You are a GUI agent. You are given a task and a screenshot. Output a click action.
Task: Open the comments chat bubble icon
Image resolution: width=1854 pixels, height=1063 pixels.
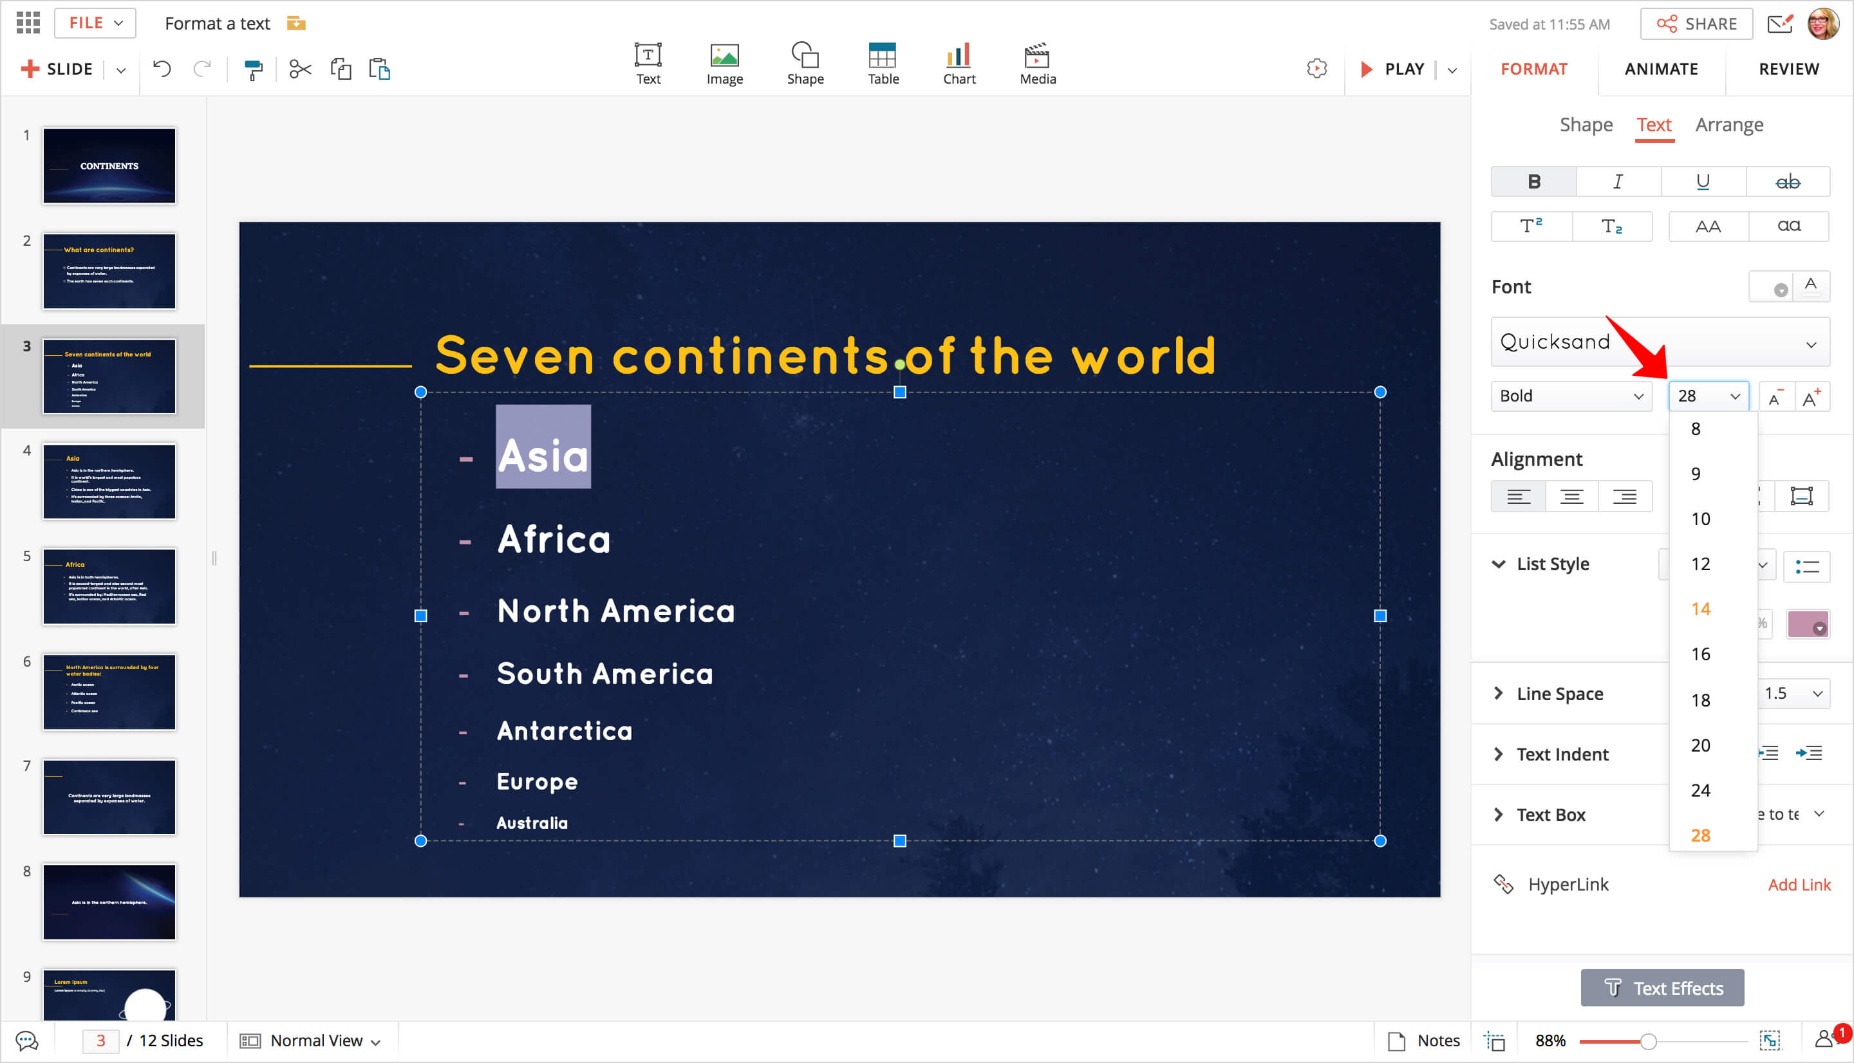click(27, 1040)
